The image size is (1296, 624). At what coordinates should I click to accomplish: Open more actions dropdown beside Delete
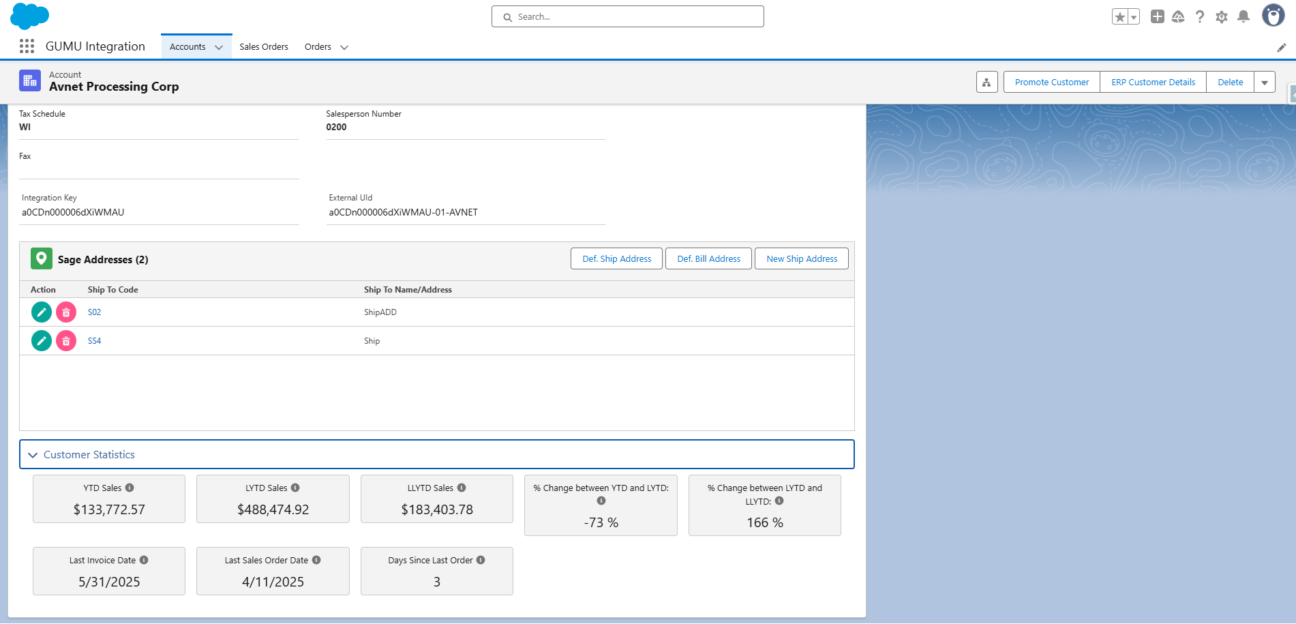pos(1265,83)
